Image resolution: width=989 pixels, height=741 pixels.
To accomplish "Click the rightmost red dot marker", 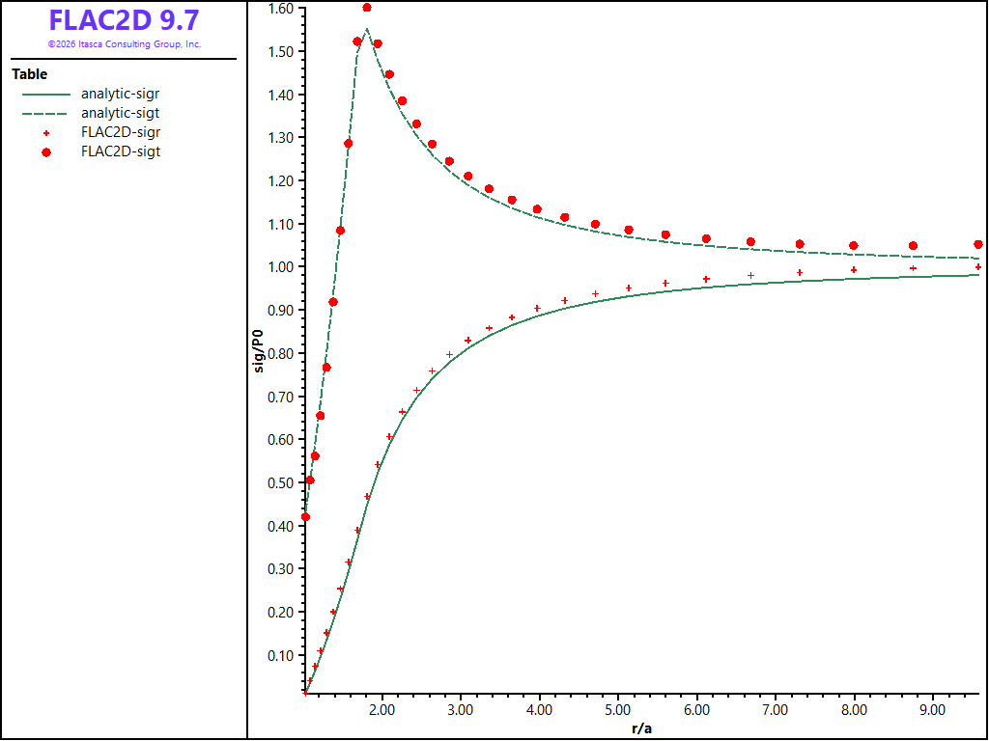I will point(978,244).
